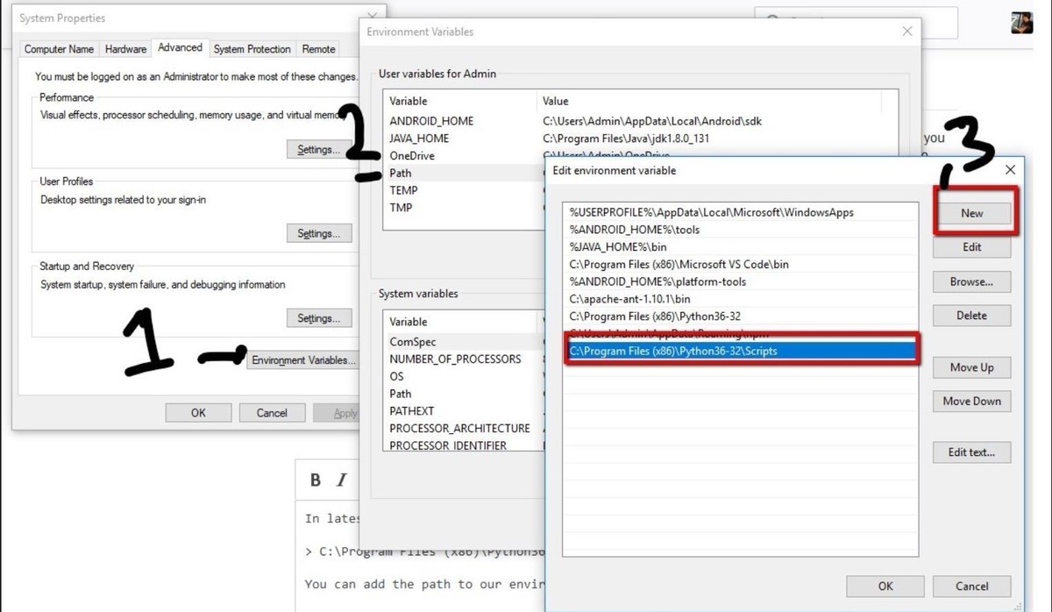The width and height of the screenshot is (1052, 612).
Task: Click the Edit button
Action: 972,247
